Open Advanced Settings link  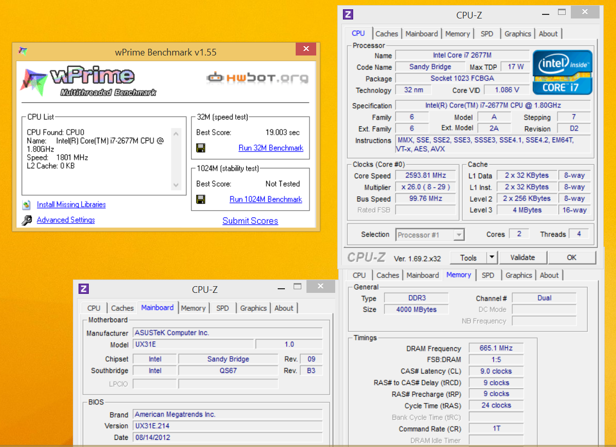click(66, 220)
